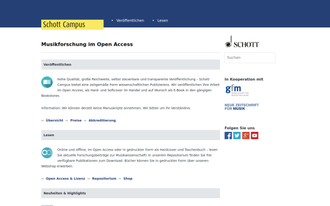Screen dimensions: 330x206
Task: Visit the Facebook page icon
Action: pyautogui.click(x=228, y=136)
